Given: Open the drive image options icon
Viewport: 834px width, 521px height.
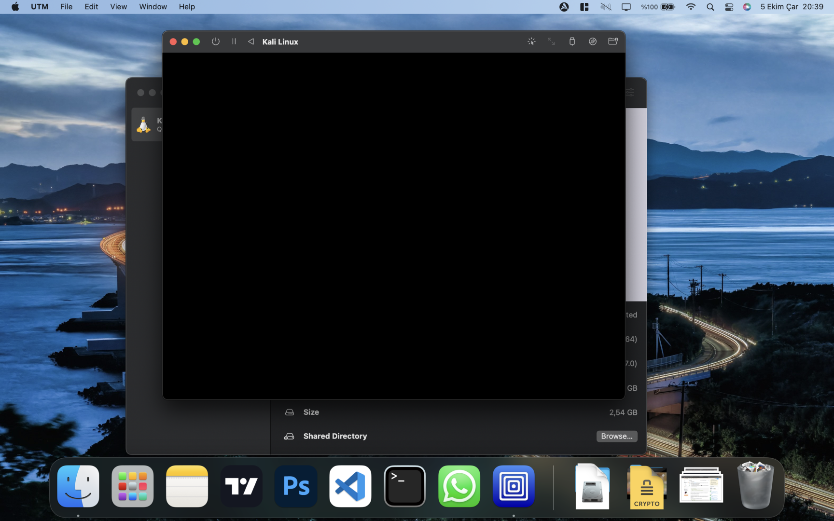Looking at the screenshot, I should tap(593, 41).
